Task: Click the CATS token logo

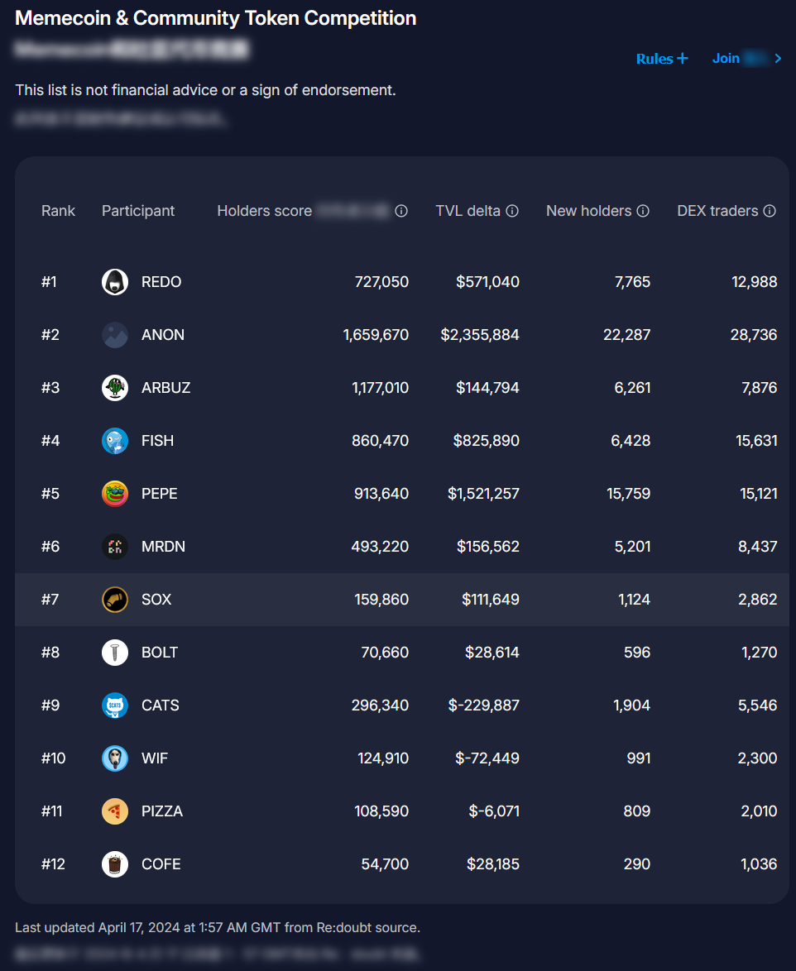Action: (115, 706)
